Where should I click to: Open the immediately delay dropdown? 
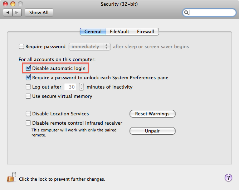click(x=89, y=46)
